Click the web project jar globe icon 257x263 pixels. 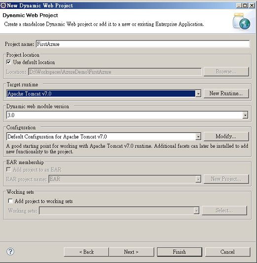[x=241, y=21]
